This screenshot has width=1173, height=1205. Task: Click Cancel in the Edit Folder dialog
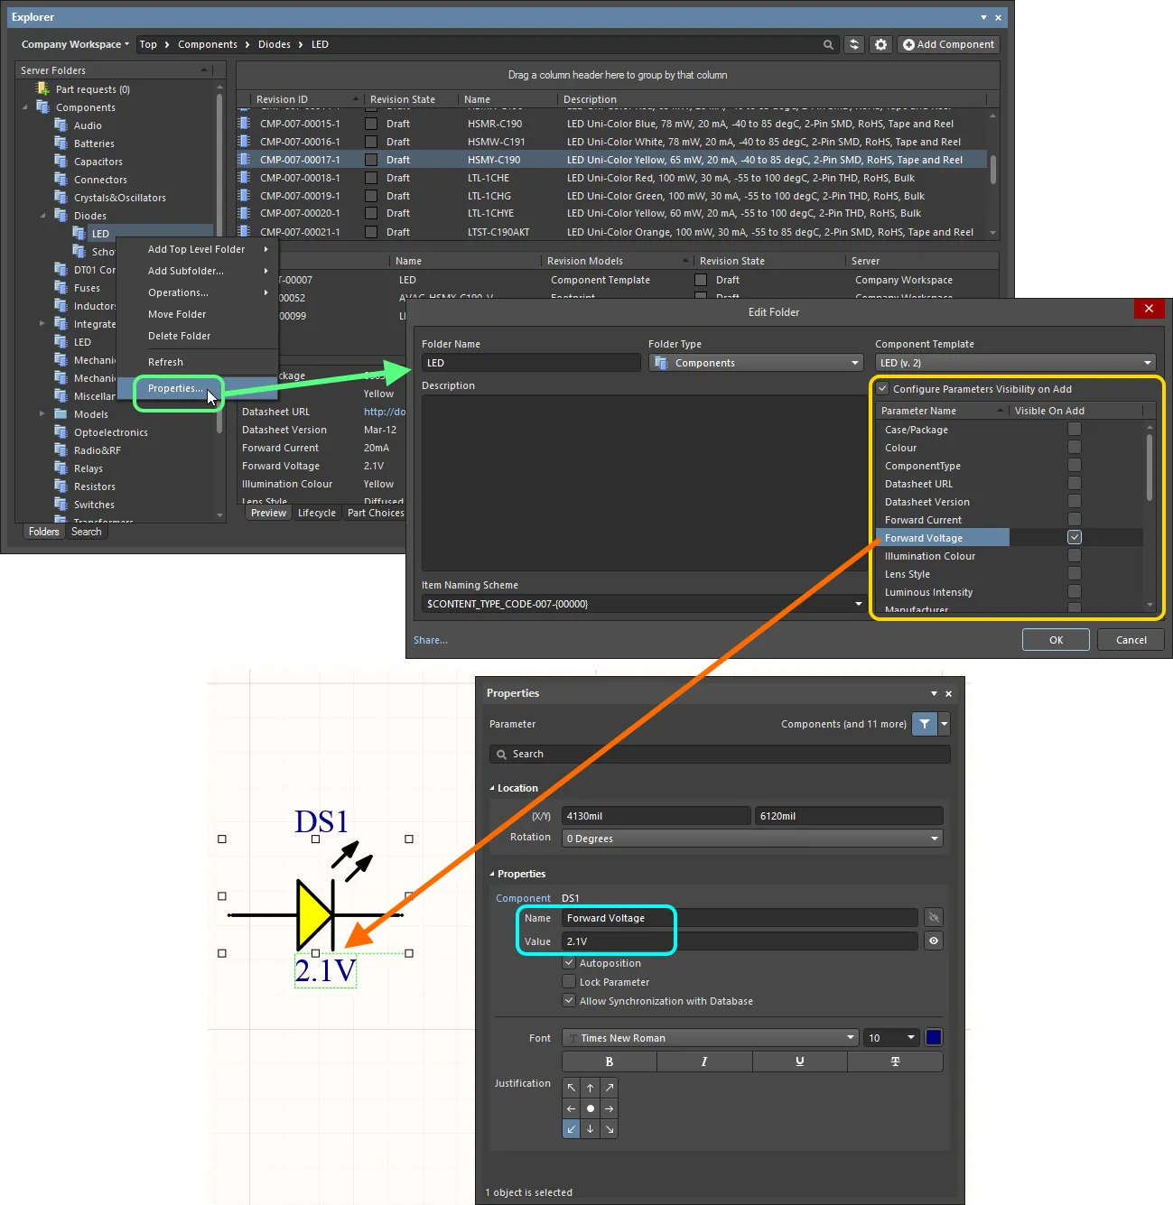click(x=1131, y=640)
